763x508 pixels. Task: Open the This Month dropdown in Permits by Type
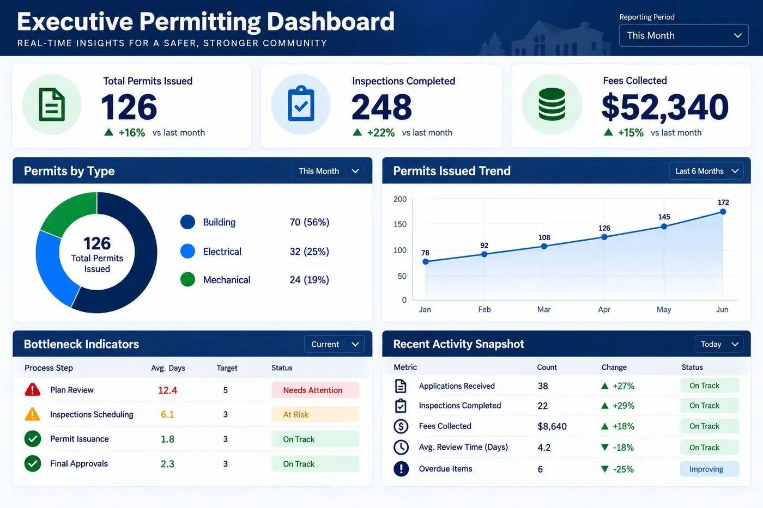click(329, 171)
